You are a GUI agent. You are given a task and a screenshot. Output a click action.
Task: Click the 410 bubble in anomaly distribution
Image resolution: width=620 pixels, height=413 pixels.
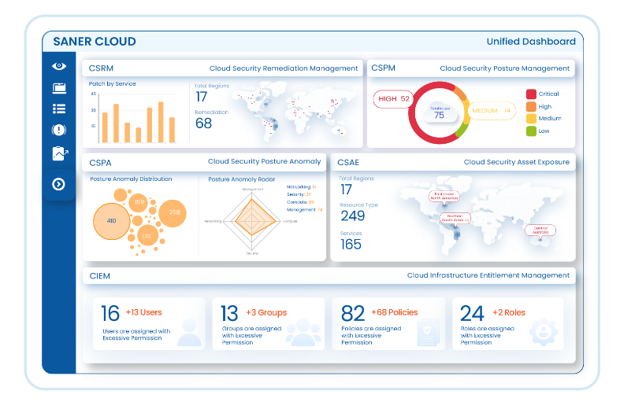(x=111, y=221)
